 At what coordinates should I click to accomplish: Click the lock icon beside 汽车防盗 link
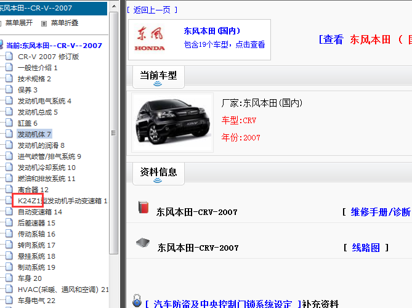(x=137, y=301)
